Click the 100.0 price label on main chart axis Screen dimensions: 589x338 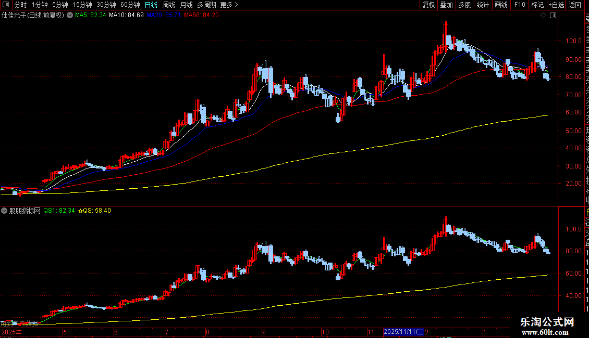573,41
